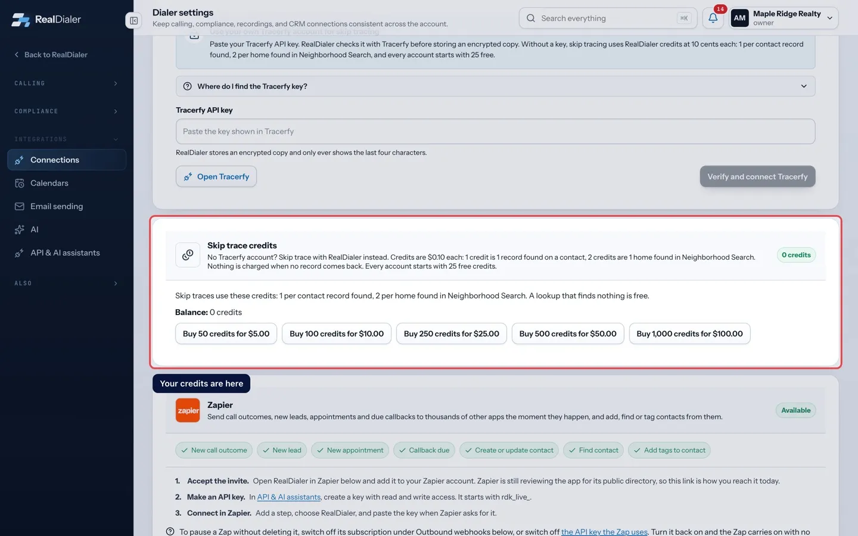This screenshot has width=858, height=536.
Task: Click the 'Add tags to contact' chip
Action: click(x=669, y=450)
